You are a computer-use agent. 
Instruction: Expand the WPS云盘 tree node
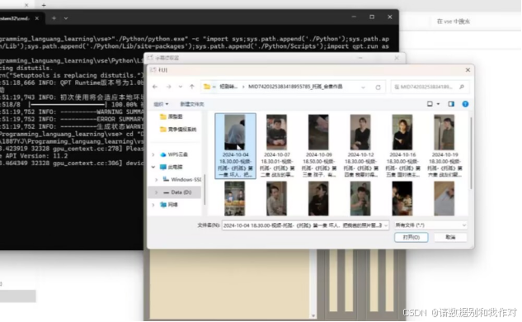click(x=153, y=154)
